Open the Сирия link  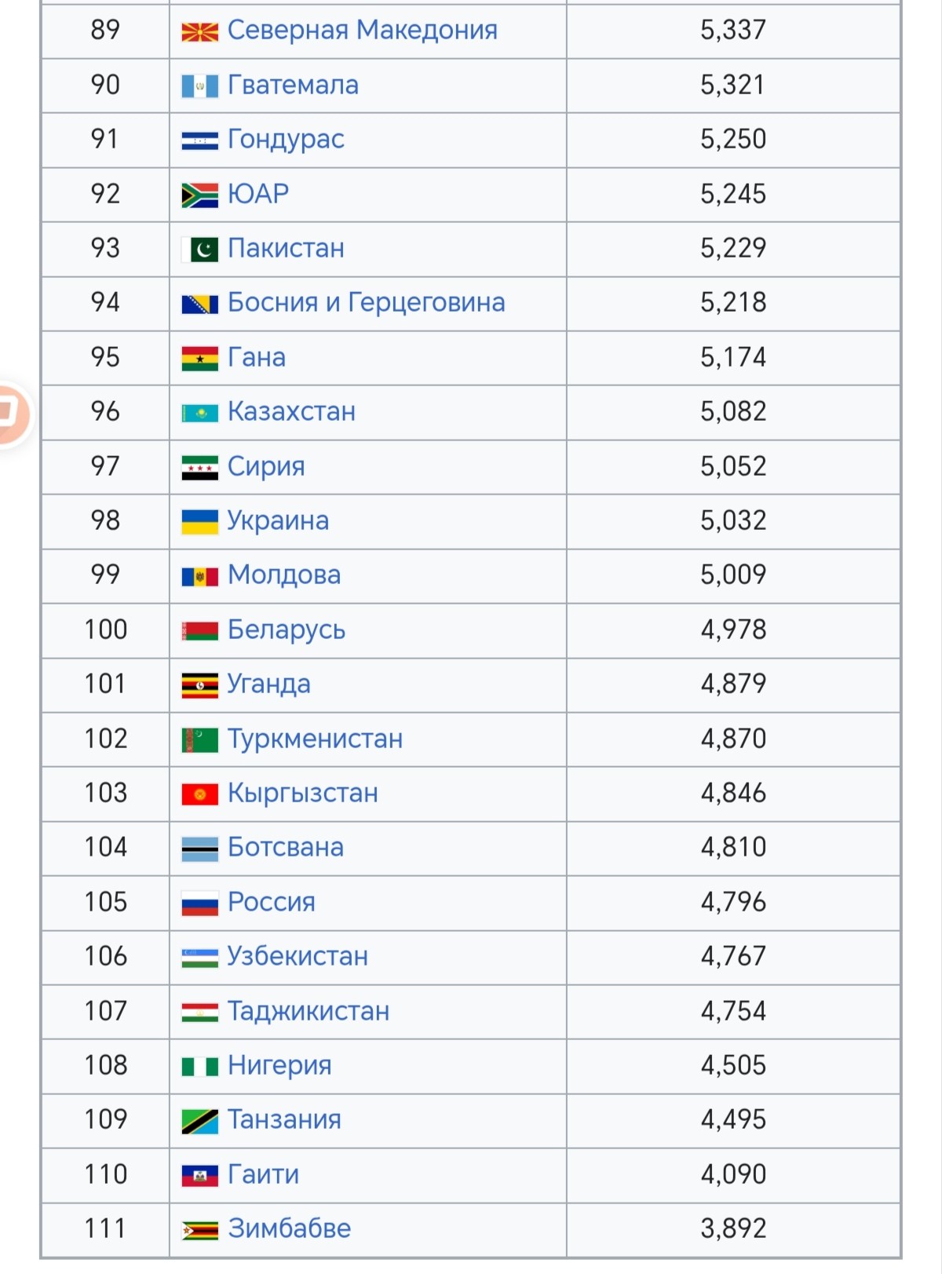(x=266, y=466)
